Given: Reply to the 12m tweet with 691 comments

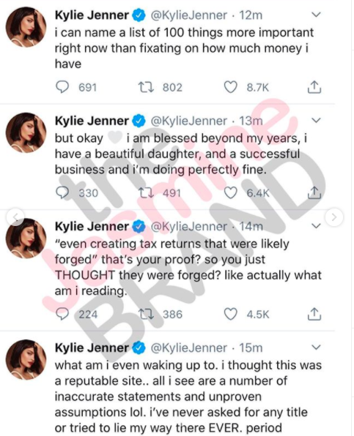Looking at the screenshot, I should pos(62,87).
